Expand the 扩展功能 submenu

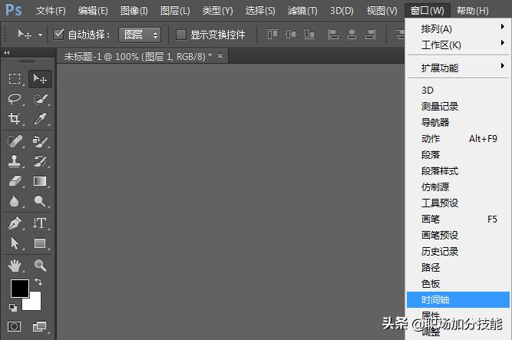click(457, 68)
